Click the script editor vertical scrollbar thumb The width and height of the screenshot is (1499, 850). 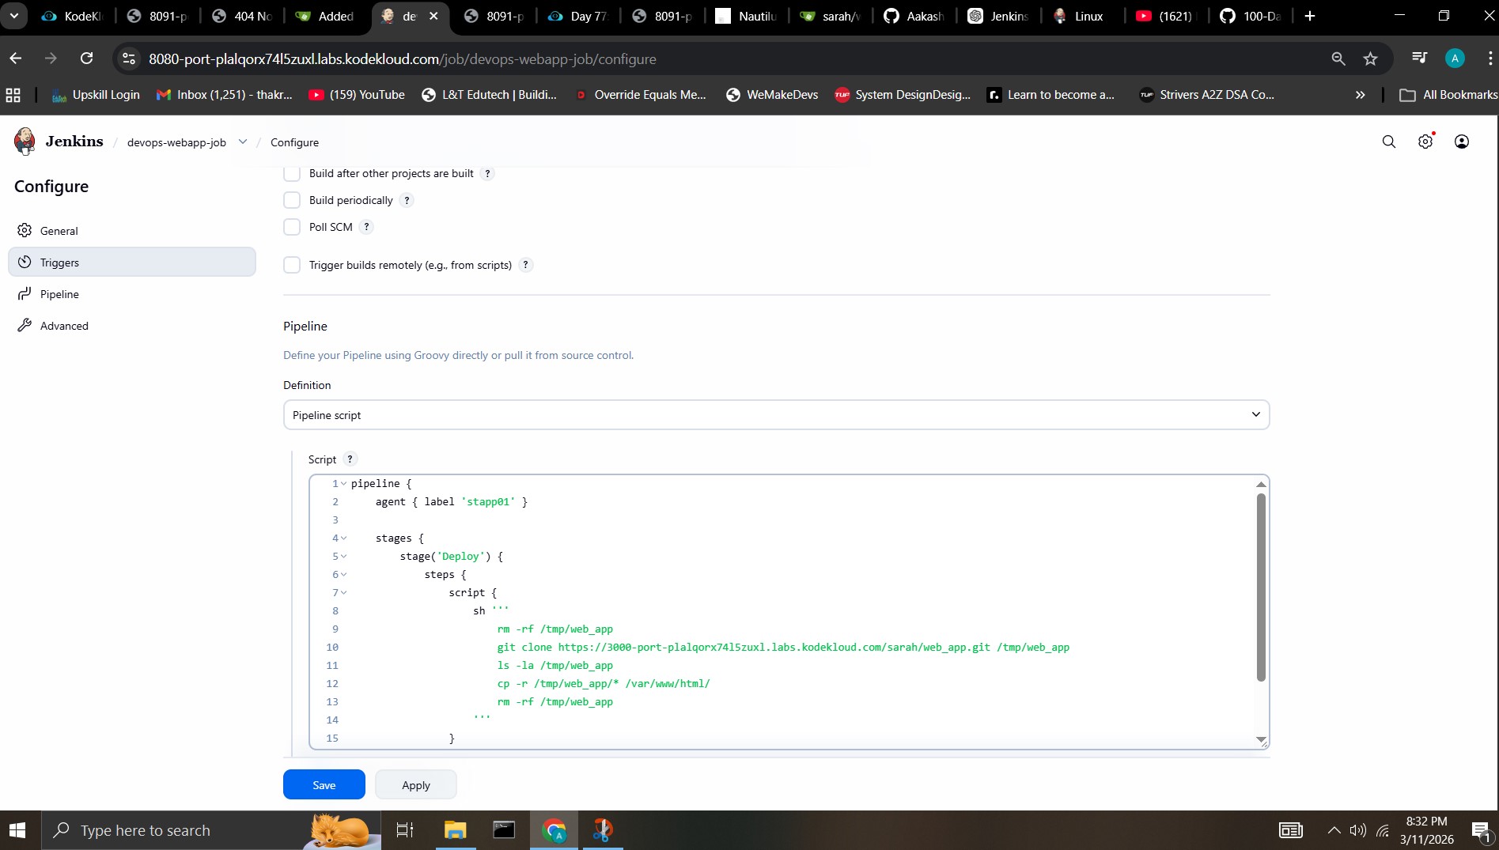1261,587
